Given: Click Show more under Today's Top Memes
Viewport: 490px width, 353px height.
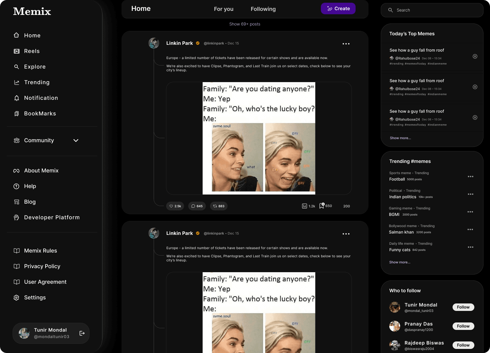Looking at the screenshot, I should coord(401,138).
